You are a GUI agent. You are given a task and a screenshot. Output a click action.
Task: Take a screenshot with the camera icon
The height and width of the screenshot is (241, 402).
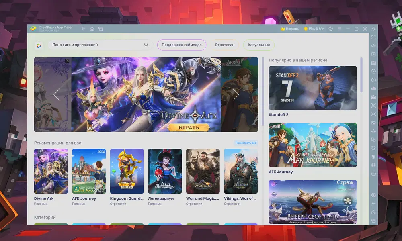tap(373, 106)
